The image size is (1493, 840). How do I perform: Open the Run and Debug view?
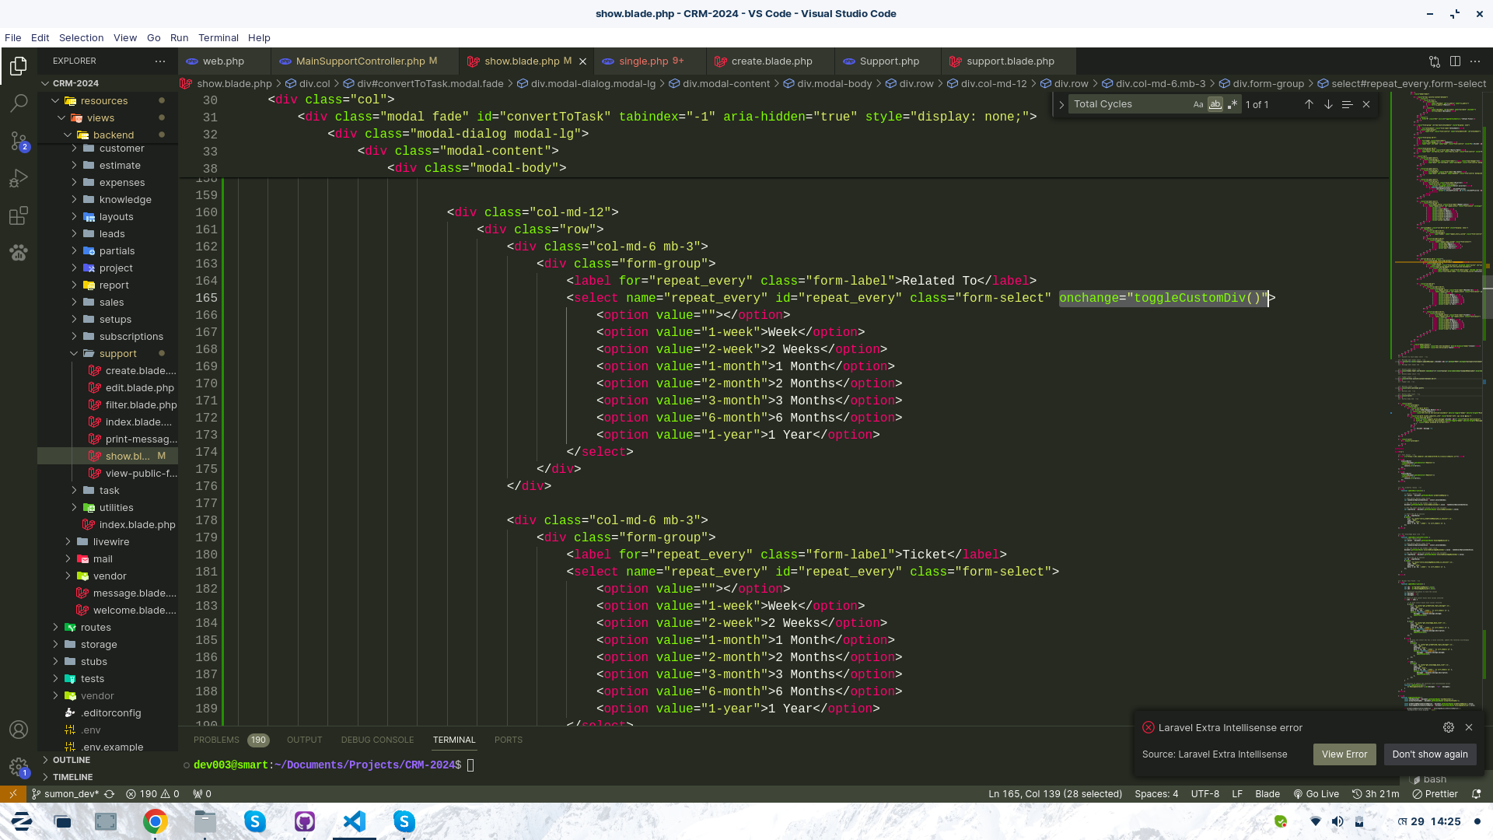pos(19,178)
